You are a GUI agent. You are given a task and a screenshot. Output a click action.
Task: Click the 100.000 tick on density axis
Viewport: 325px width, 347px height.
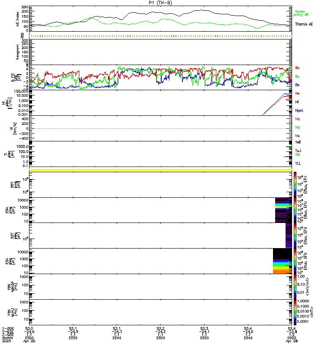(21, 92)
